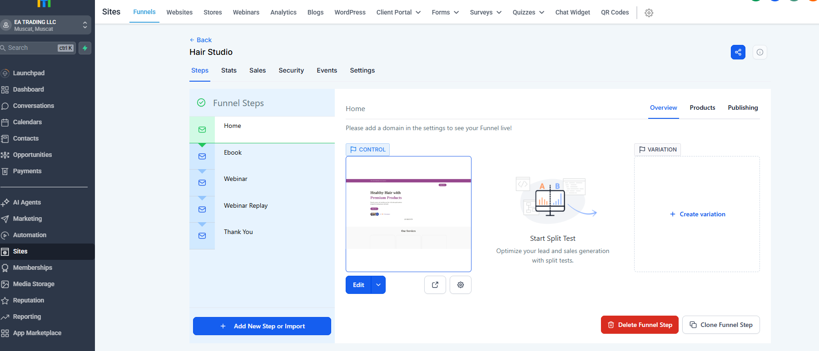Open the QR Codes tab
Screen dimensions: 819x351
[615, 12]
